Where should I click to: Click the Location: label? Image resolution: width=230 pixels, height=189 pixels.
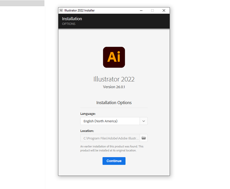tap(87, 131)
